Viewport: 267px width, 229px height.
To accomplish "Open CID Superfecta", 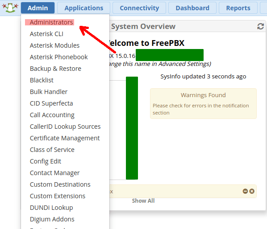I will pos(51,103).
